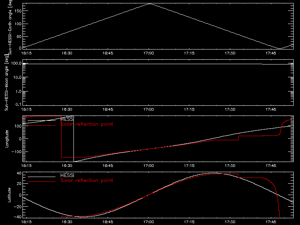Click 16:30 time label under Earth angle plot
Screen dimensions: 300x225
click(67, 53)
